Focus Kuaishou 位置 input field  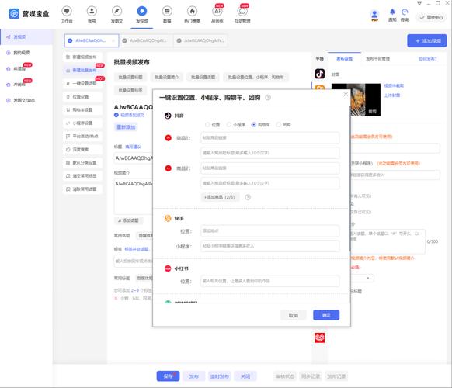click(x=269, y=231)
